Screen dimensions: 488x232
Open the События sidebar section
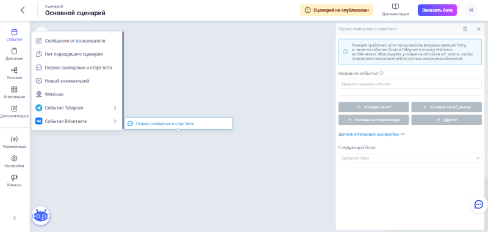pyautogui.click(x=14, y=35)
